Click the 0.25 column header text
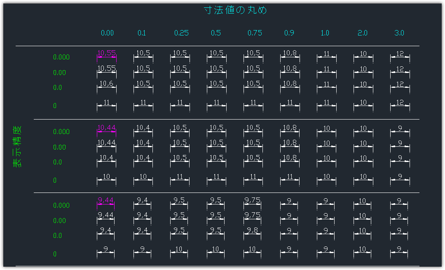445x270 pixels. [x=181, y=33]
